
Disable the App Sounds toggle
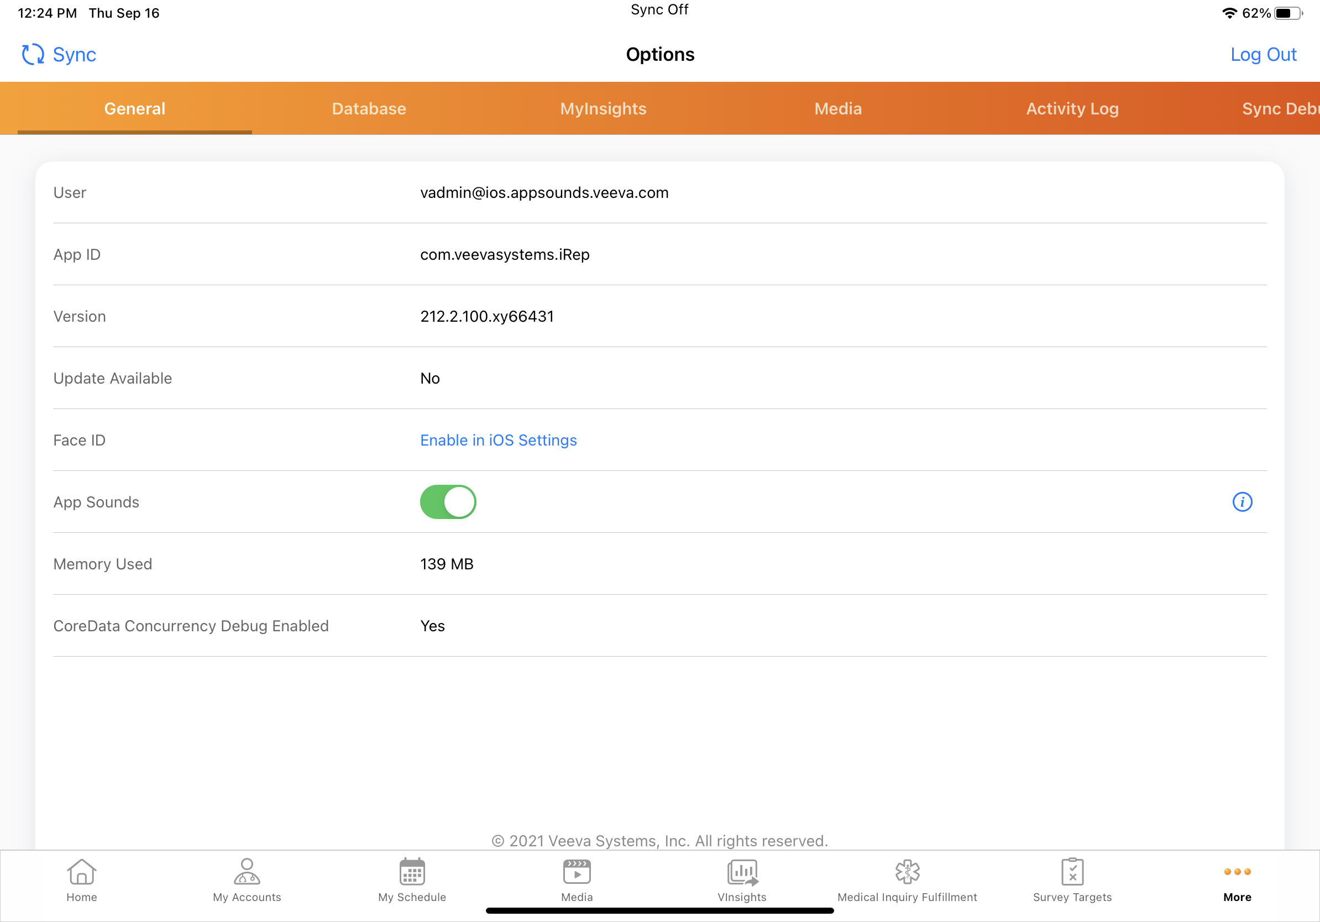(448, 502)
